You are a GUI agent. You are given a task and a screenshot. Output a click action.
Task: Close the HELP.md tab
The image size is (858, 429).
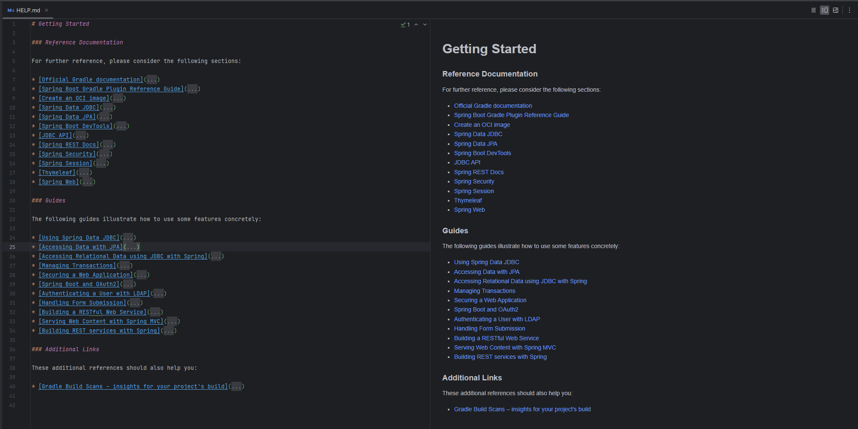(47, 10)
